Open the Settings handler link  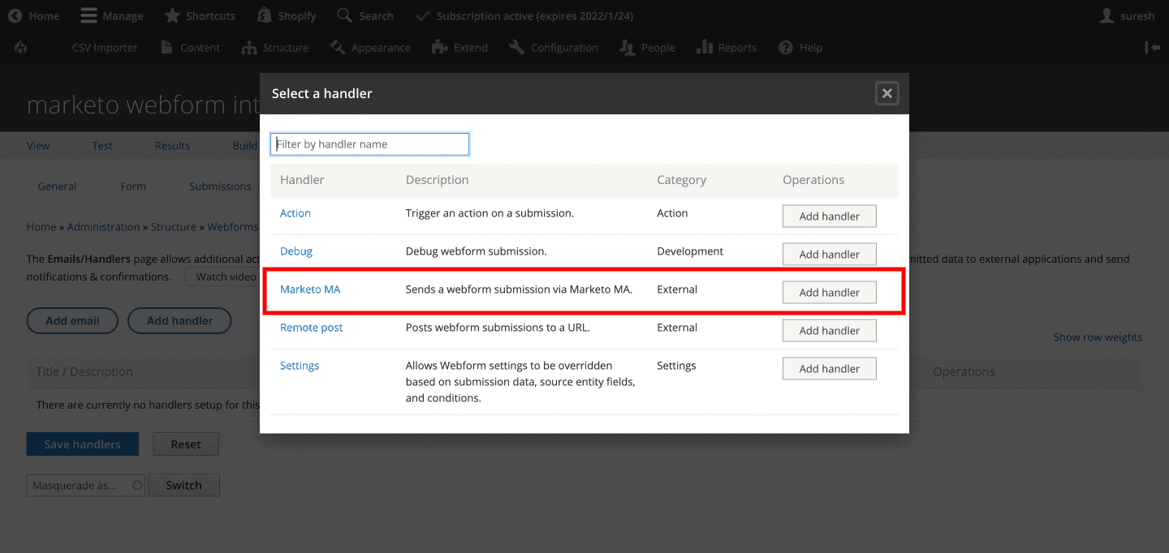[x=300, y=366]
